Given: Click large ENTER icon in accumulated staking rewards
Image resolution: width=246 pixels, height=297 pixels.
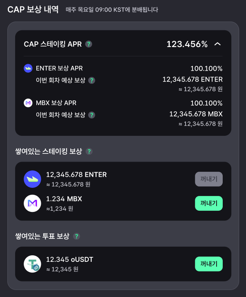Looking at the screenshot, I should [32, 179].
